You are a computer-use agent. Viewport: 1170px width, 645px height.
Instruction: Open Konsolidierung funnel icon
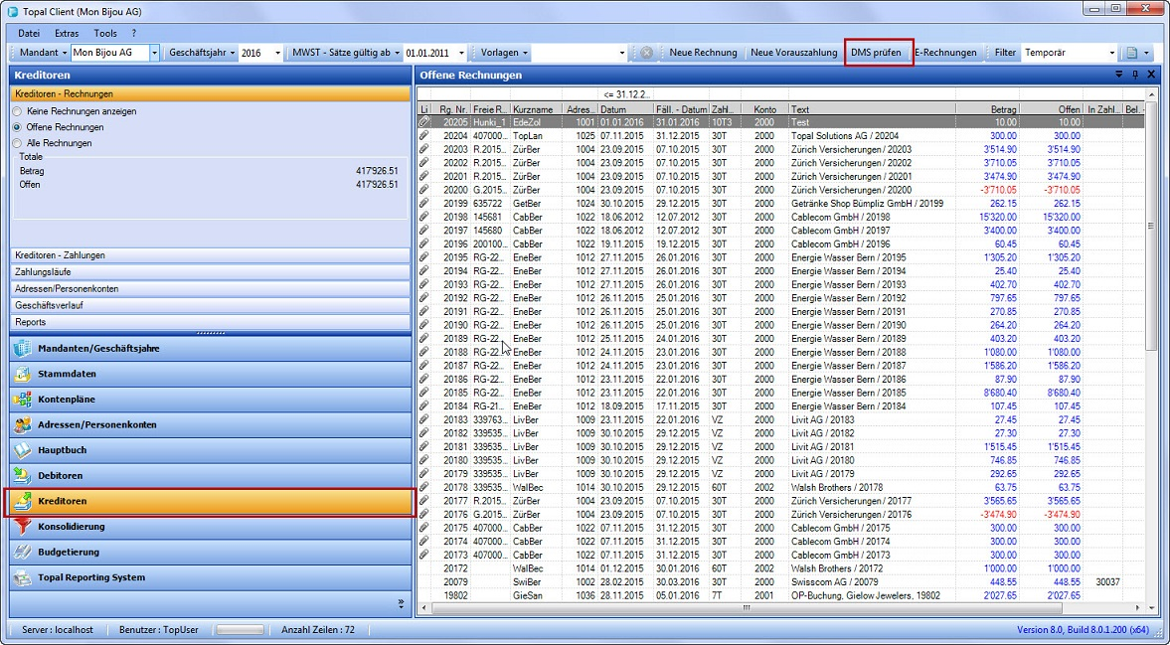(23, 527)
